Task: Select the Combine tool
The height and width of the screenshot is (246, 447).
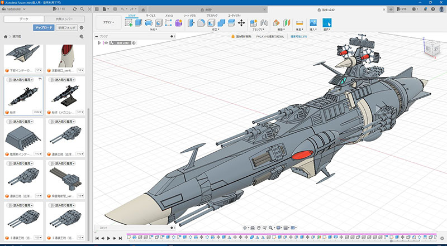Action: tap(221, 23)
